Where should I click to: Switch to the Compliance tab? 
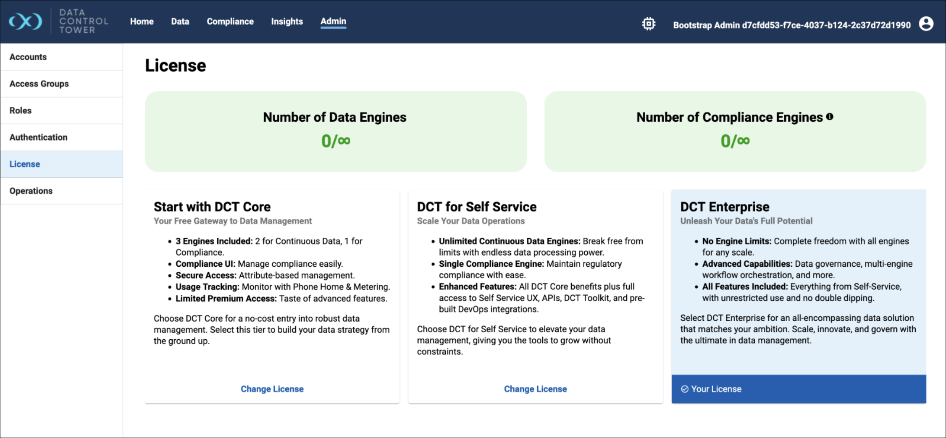(x=230, y=21)
